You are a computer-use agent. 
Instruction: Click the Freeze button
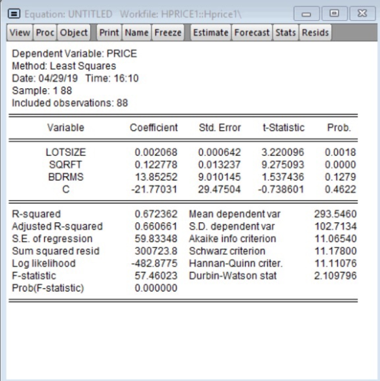168,33
